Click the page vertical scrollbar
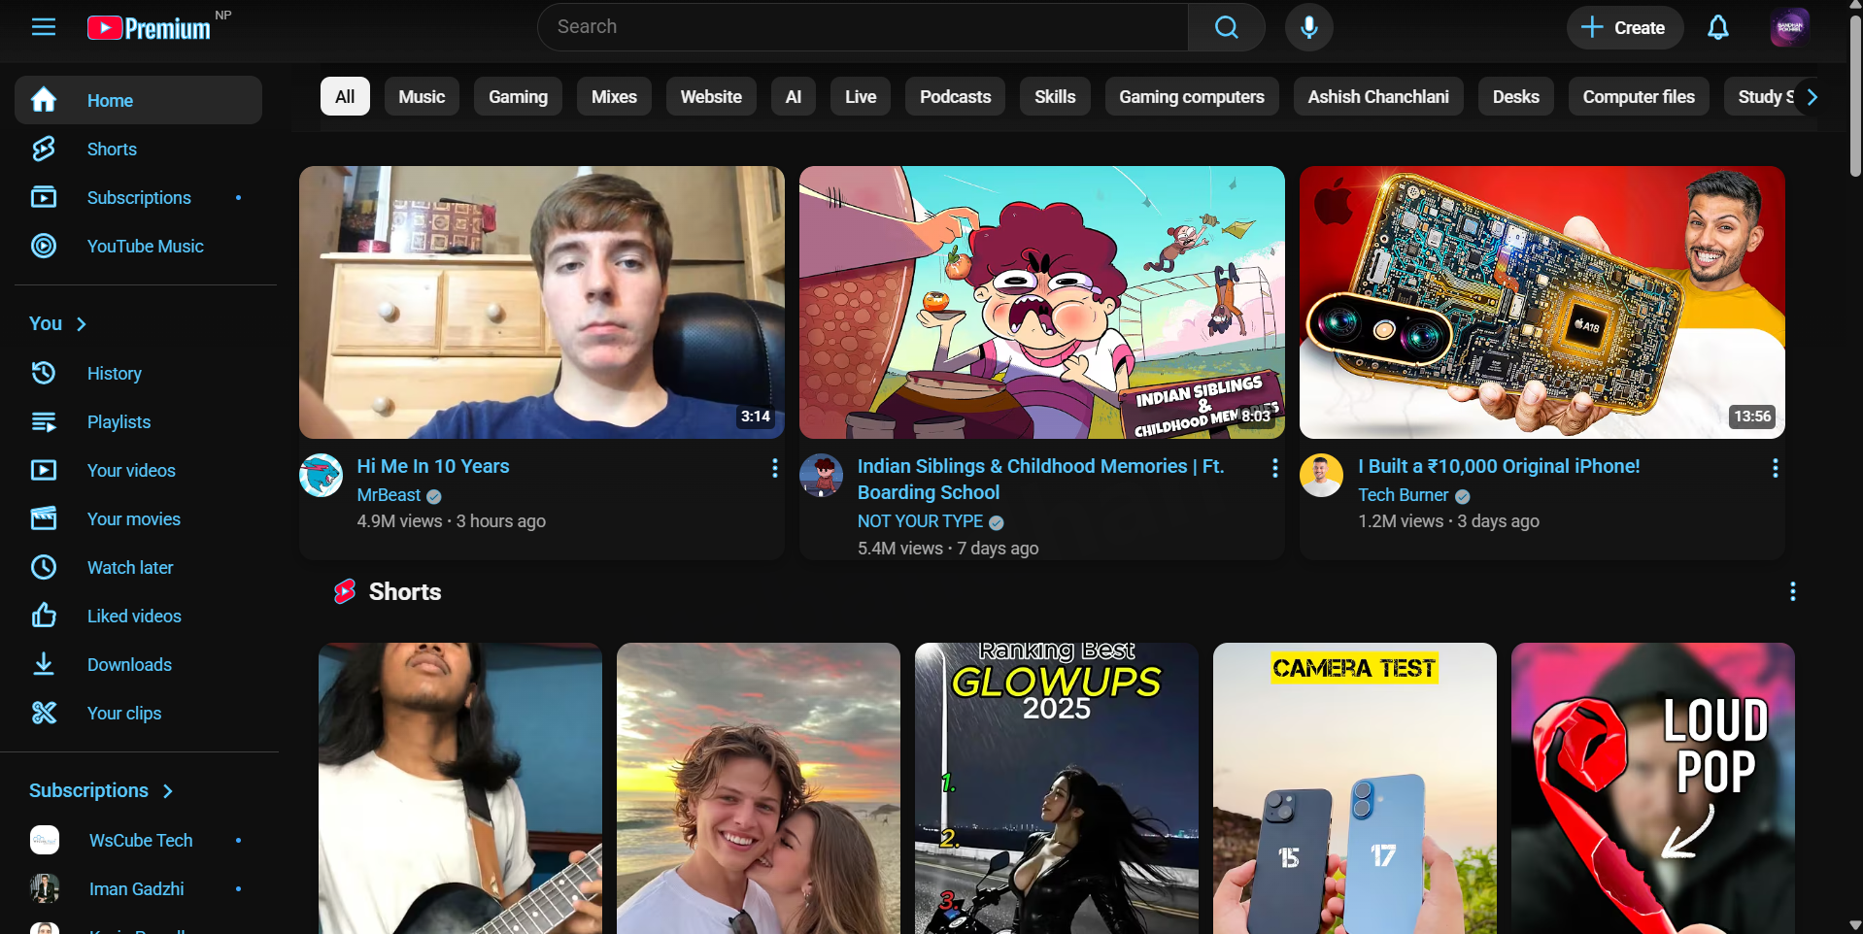 click(1855, 97)
